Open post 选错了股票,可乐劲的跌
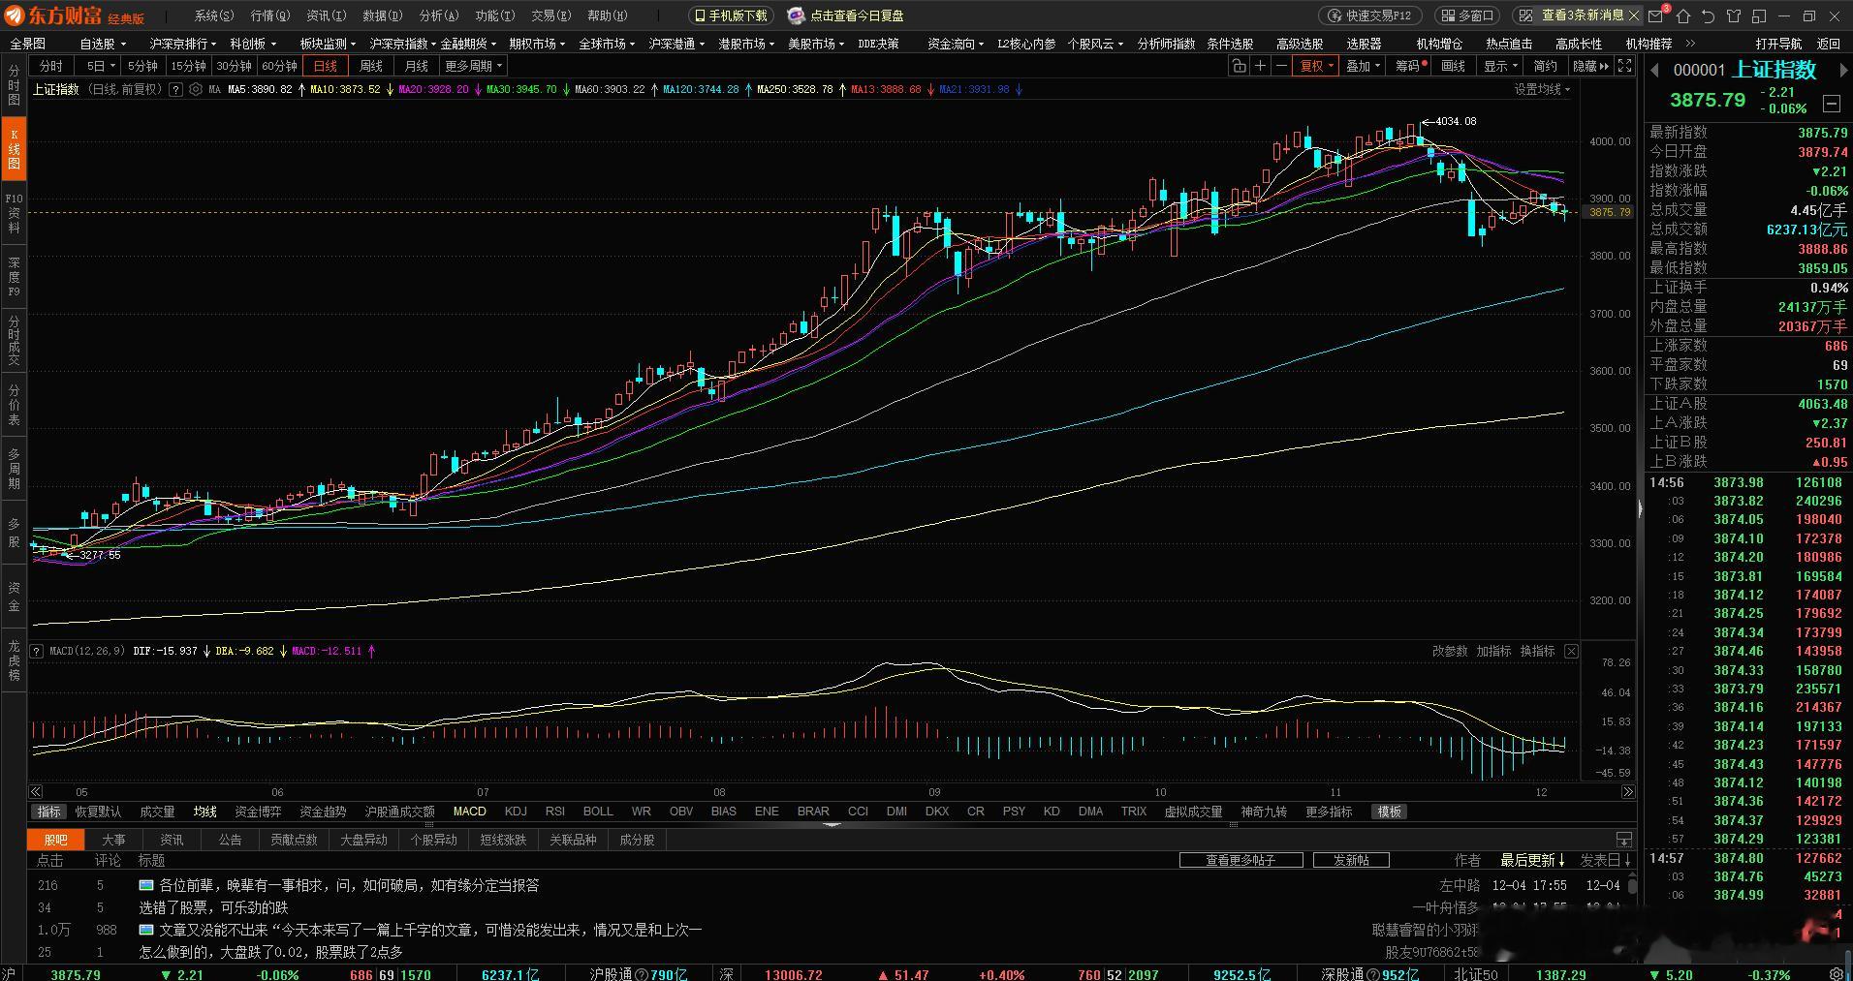 (214, 907)
